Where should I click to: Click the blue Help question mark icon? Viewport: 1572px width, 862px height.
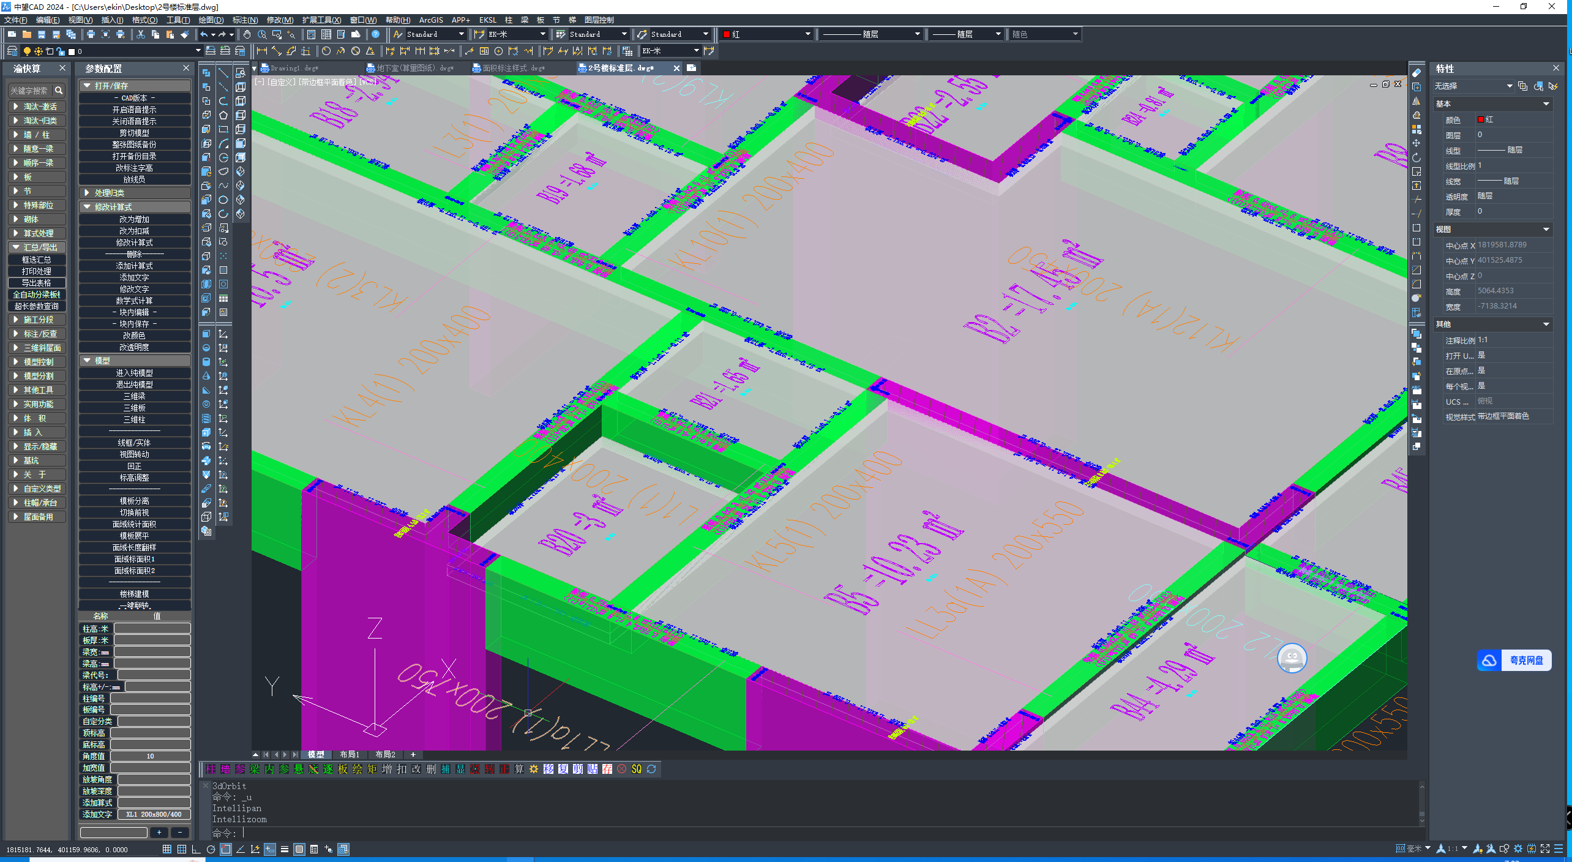click(x=375, y=34)
